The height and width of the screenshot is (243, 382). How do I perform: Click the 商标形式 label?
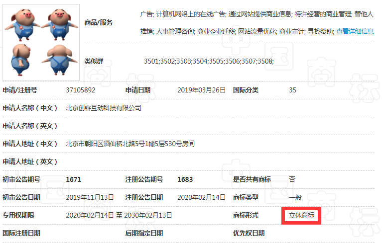pyautogui.click(x=246, y=215)
